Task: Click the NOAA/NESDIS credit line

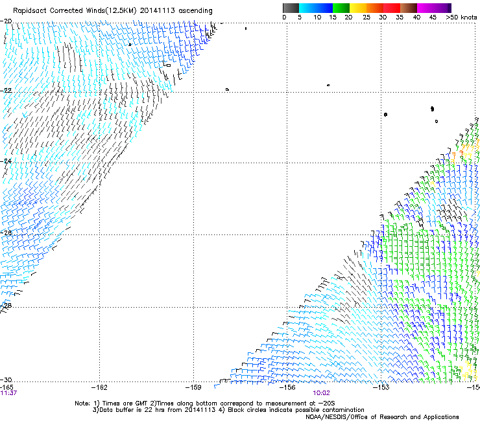Action: click(x=382, y=417)
